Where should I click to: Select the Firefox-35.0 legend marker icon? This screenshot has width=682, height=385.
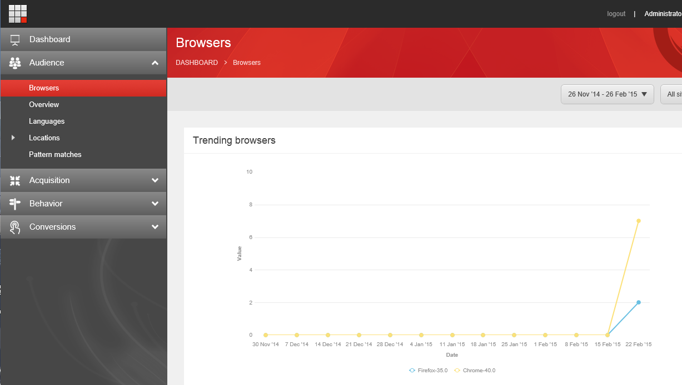(x=412, y=370)
